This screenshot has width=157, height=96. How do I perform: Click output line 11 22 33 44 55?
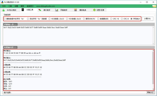tap(22, 53)
